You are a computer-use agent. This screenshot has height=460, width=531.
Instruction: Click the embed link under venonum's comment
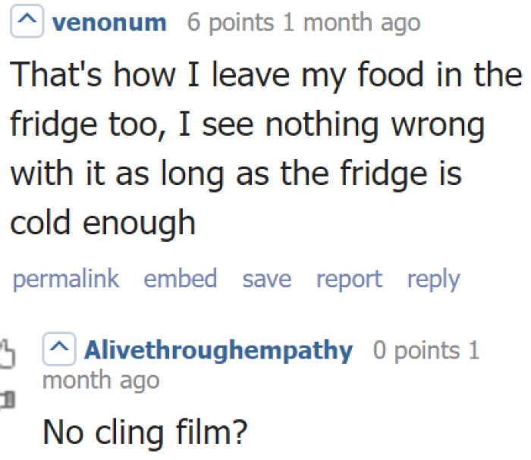coord(181,279)
